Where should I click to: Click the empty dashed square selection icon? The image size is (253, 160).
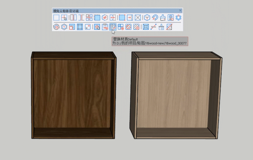[x=56, y=18]
